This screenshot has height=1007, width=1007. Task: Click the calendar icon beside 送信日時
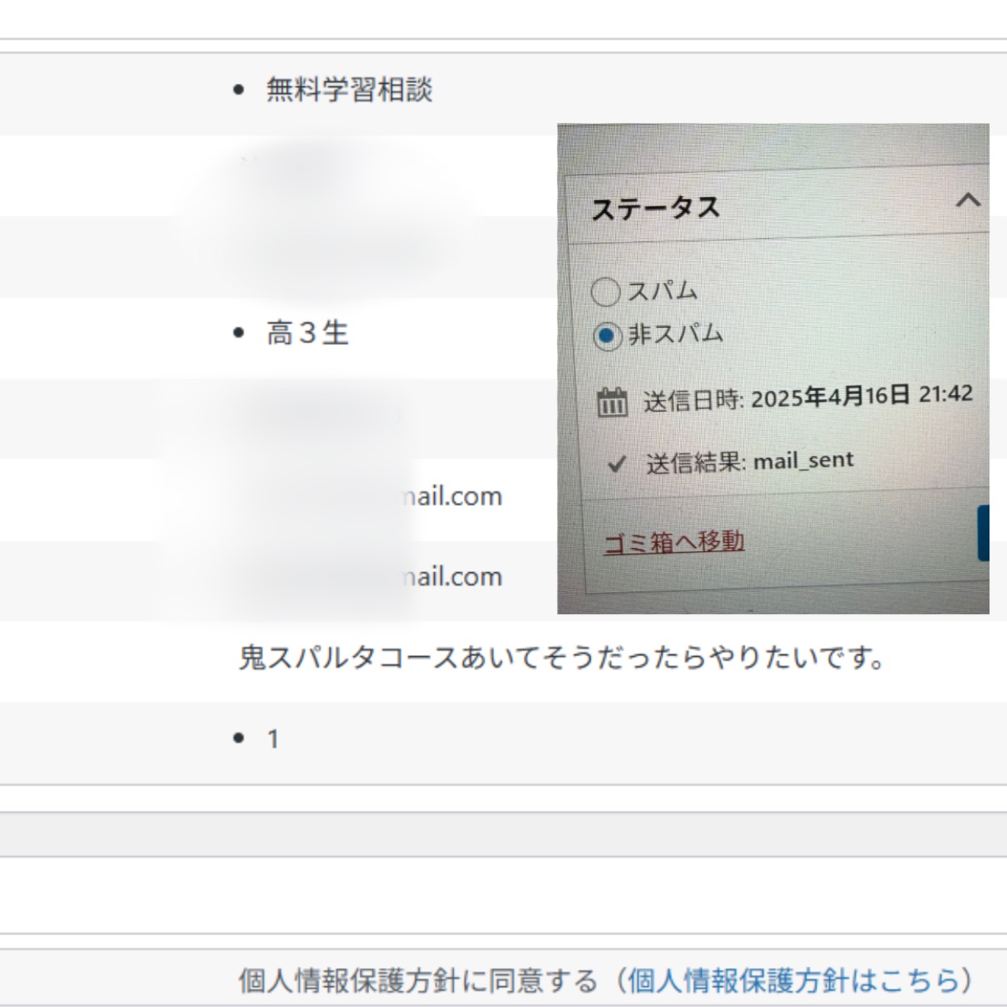612,401
